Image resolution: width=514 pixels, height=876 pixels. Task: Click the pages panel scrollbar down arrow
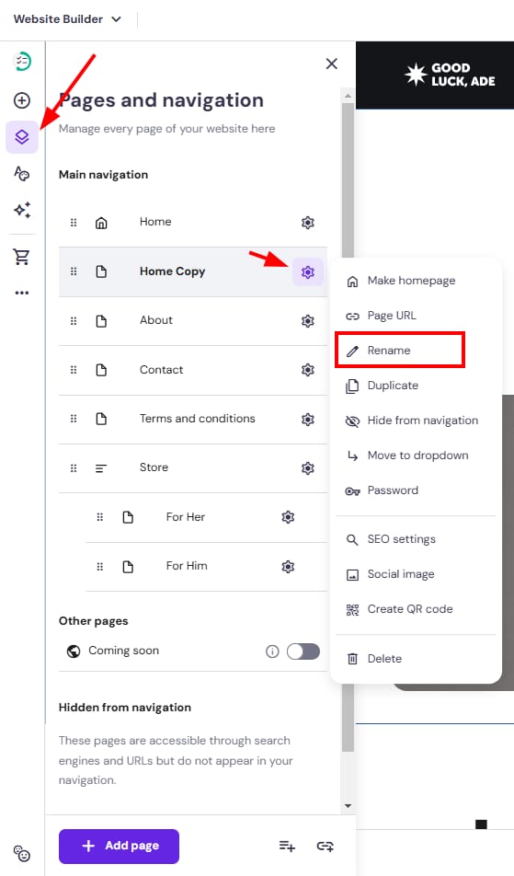click(348, 806)
